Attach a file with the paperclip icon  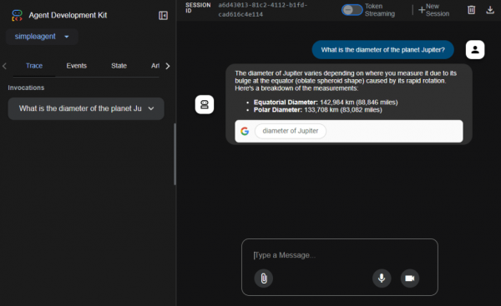264,278
